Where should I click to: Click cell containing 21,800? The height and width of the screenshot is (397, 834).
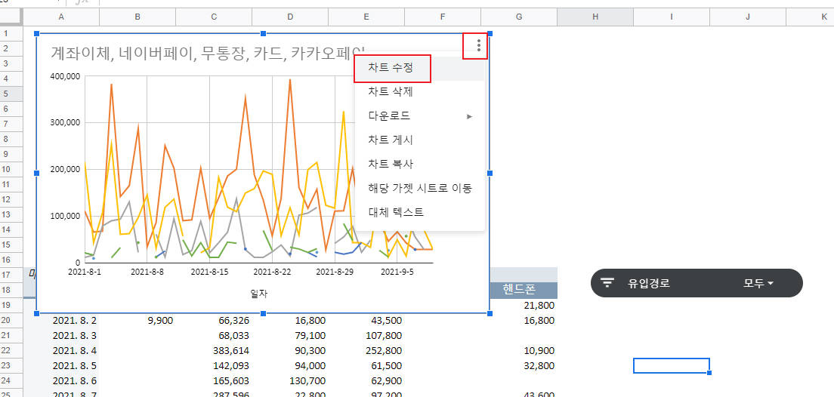[524, 306]
